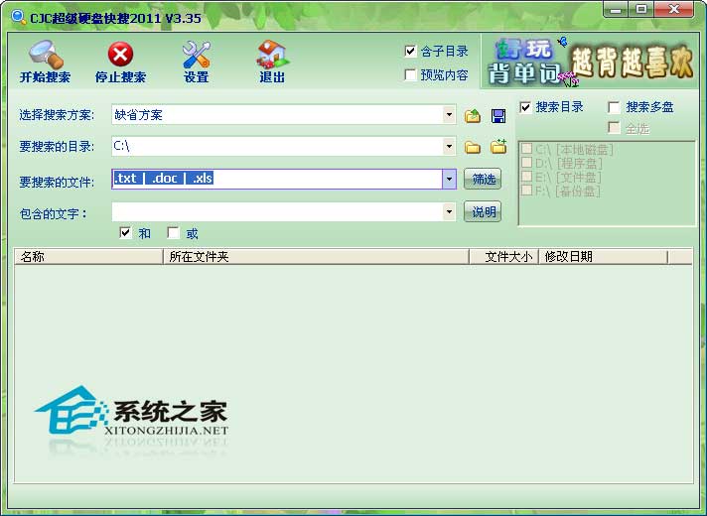Sort results by 文件大小 column header
707x516 pixels.
click(x=504, y=256)
